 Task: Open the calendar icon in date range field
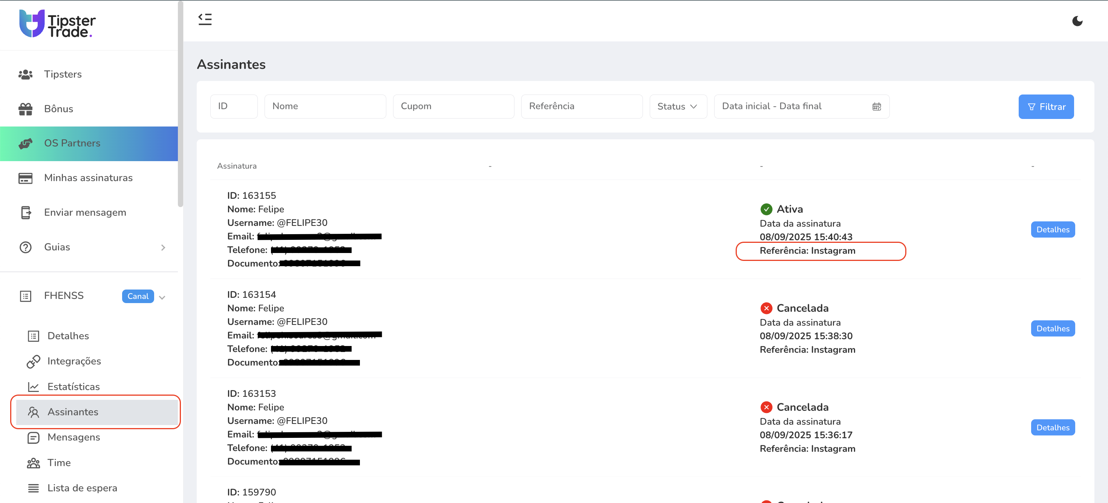877,107
